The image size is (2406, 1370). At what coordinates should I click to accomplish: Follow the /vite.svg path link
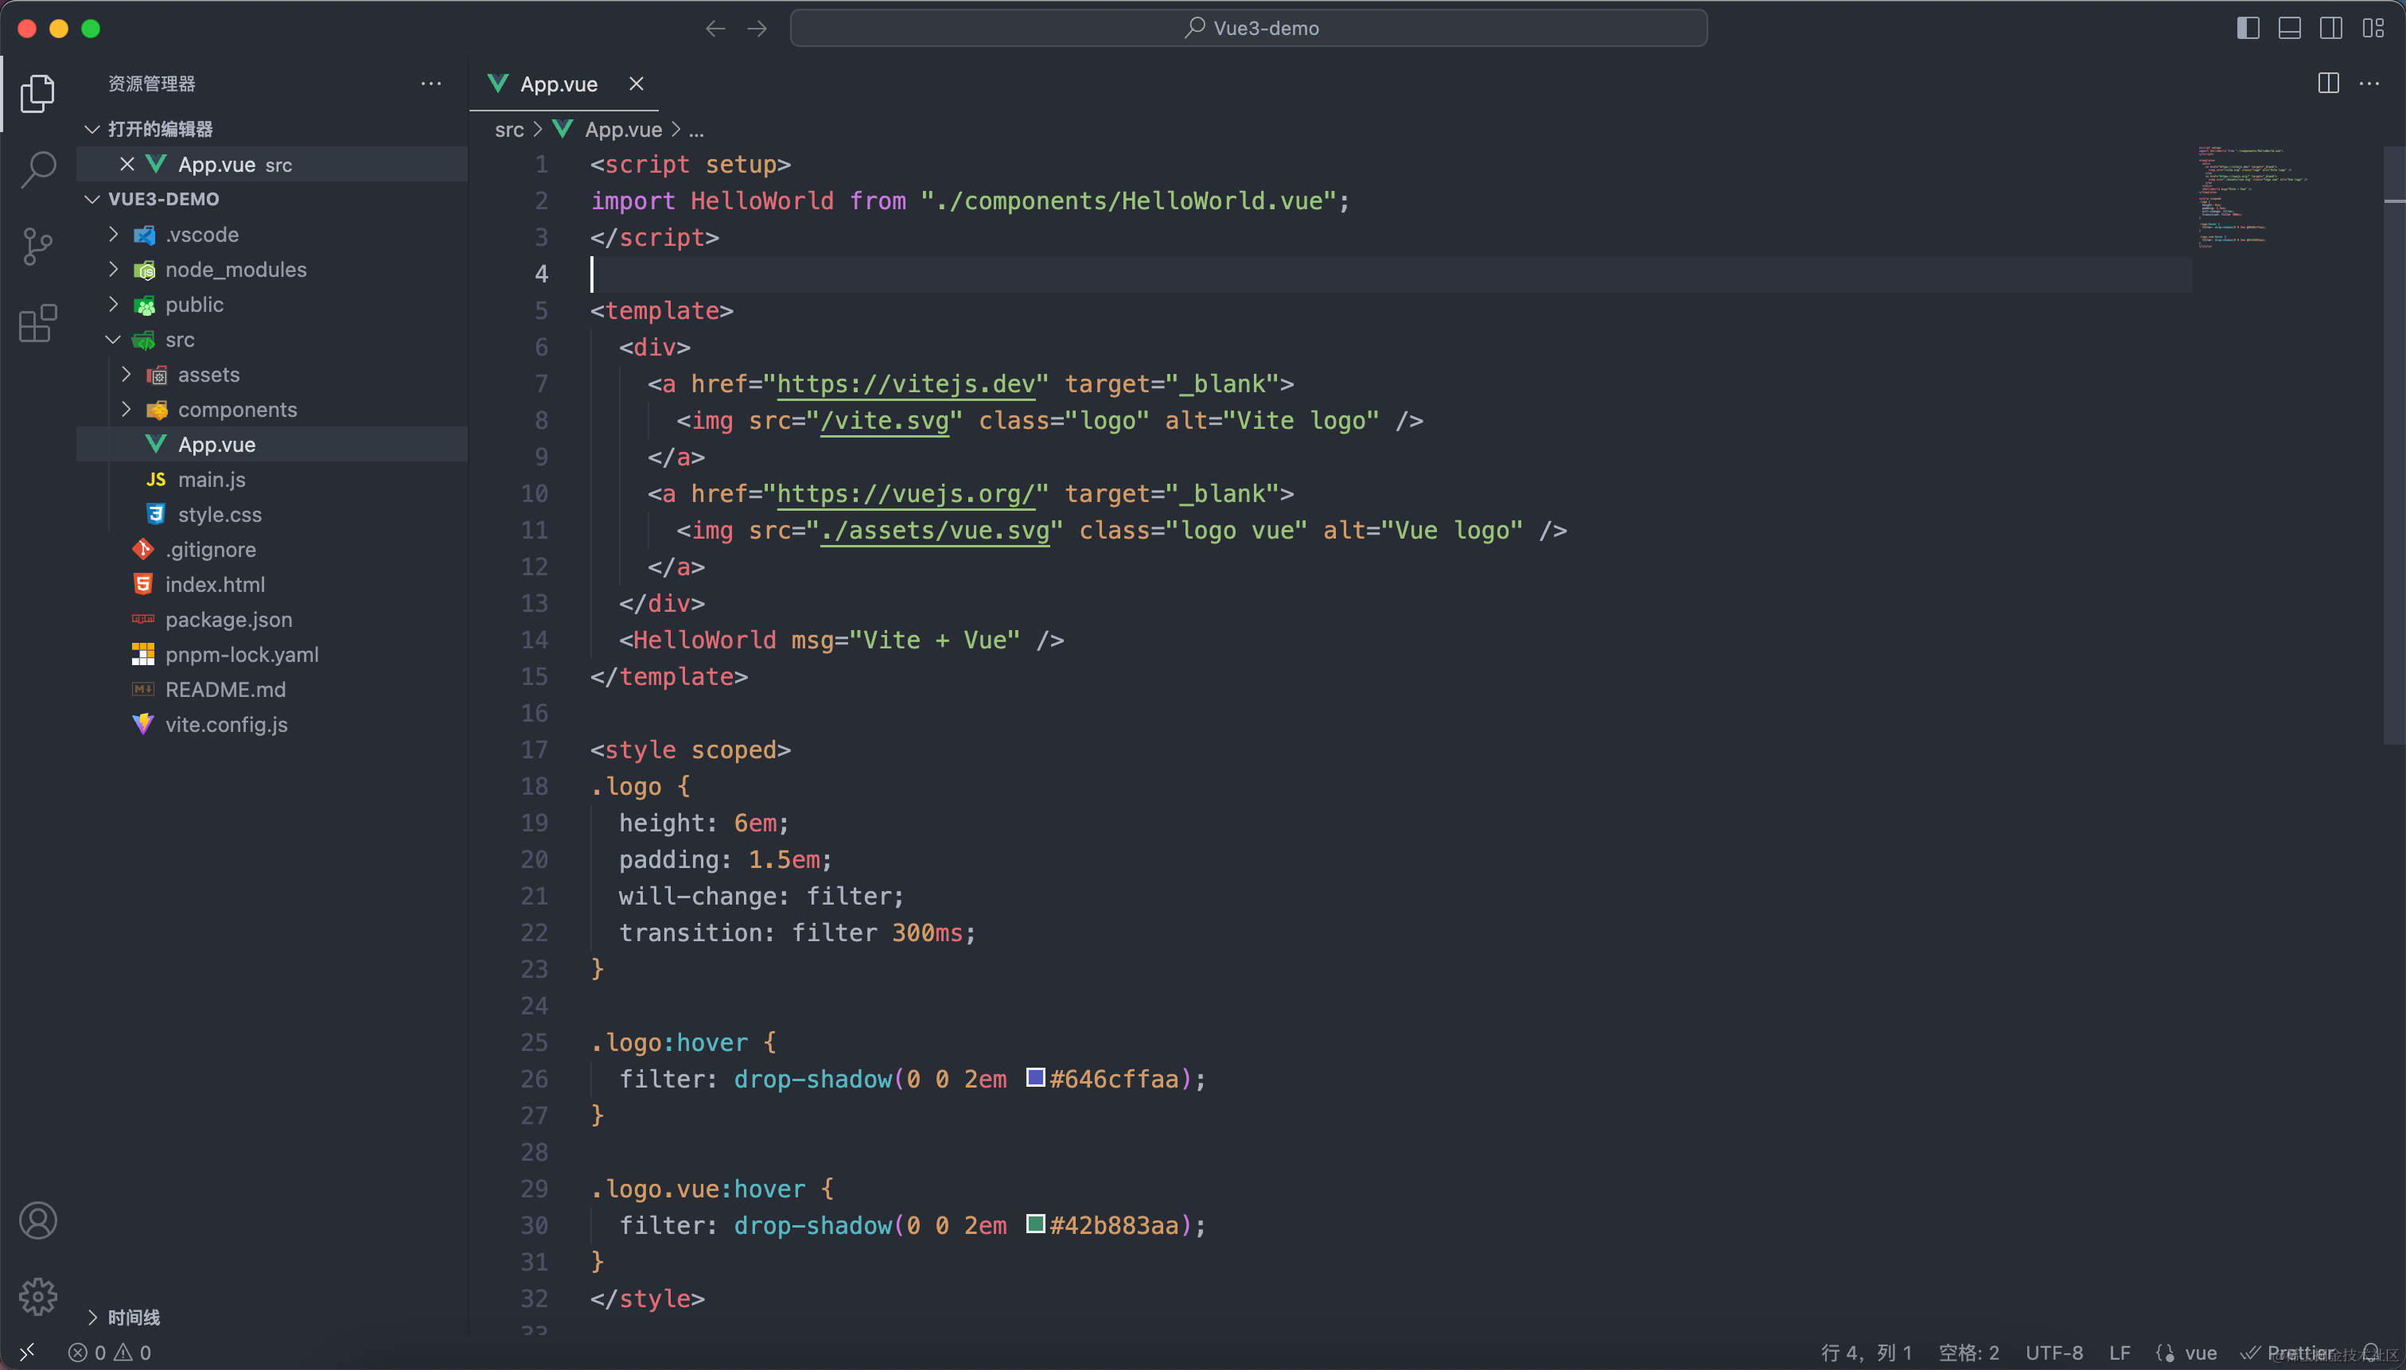pyautogui.click(x=885, y=421)
